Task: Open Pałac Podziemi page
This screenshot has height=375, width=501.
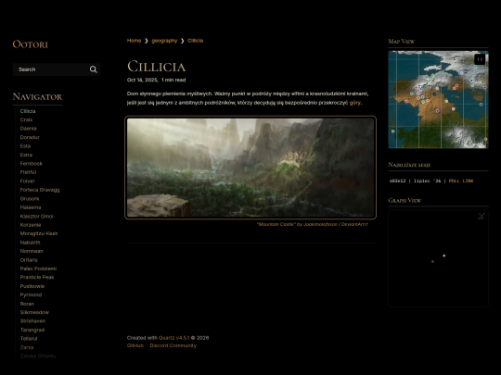Action: (38, 269)
